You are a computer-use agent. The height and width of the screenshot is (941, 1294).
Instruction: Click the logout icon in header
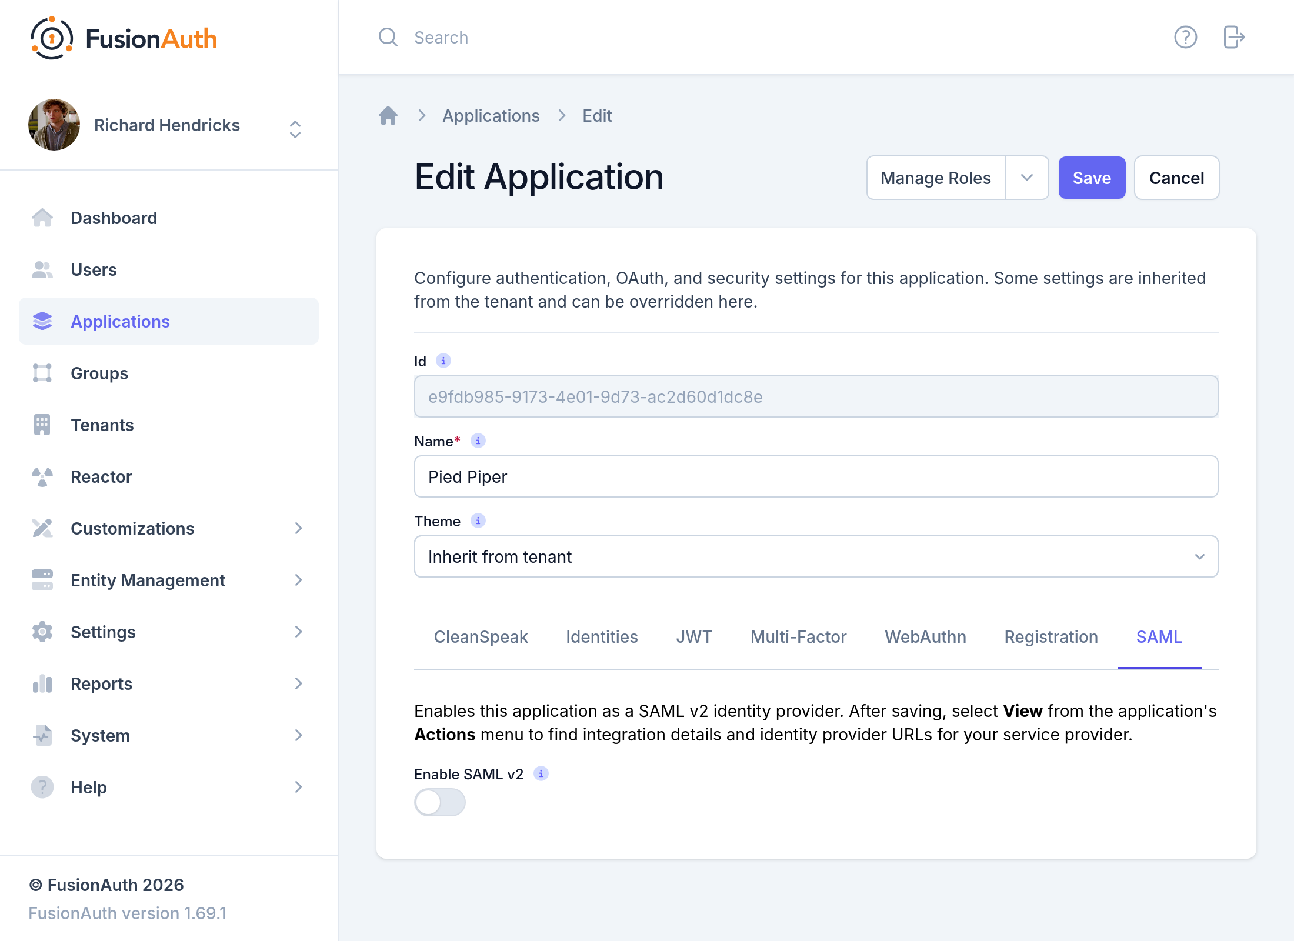pyautogui.click(x=1234, y=38)
